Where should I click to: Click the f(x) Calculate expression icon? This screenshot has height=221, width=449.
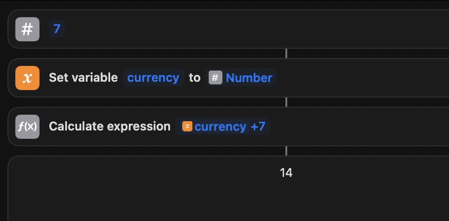pos(27,126)
